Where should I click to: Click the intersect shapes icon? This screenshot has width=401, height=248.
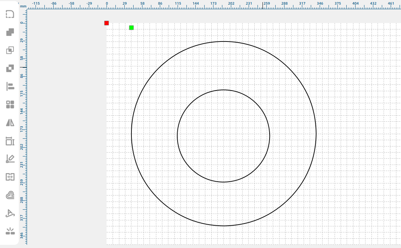point(10,50)
